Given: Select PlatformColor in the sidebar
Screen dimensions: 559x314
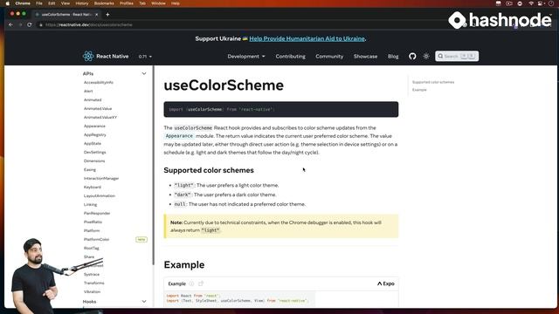Looking at the screenshot, I should 97,240.
